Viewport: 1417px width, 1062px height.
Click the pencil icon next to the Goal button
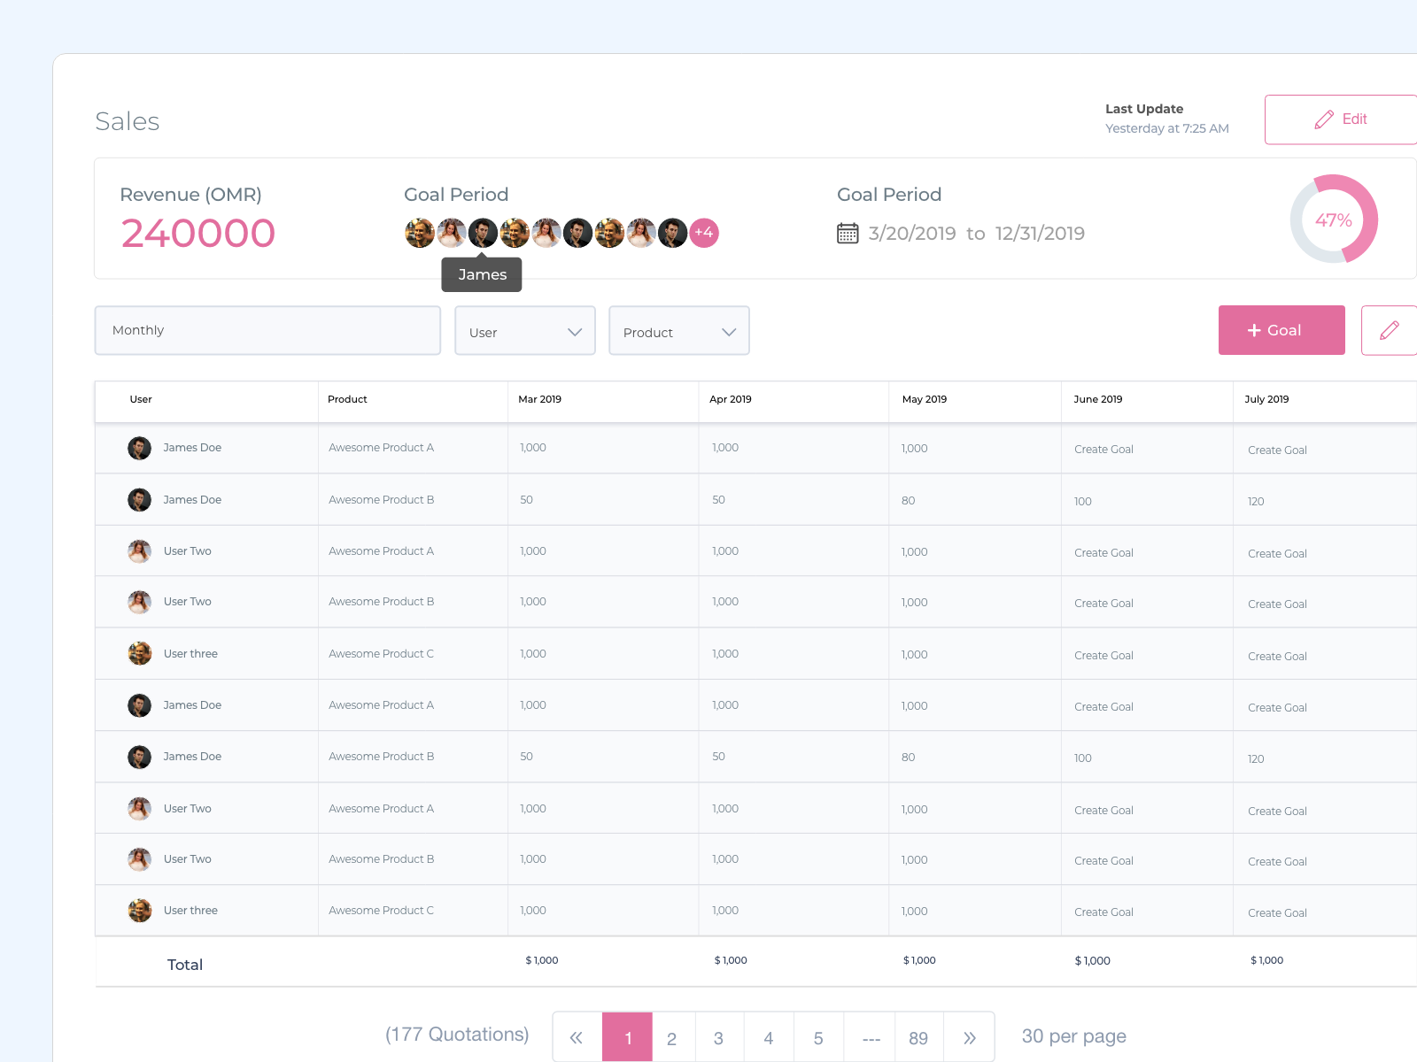(x=1391, y=330)
